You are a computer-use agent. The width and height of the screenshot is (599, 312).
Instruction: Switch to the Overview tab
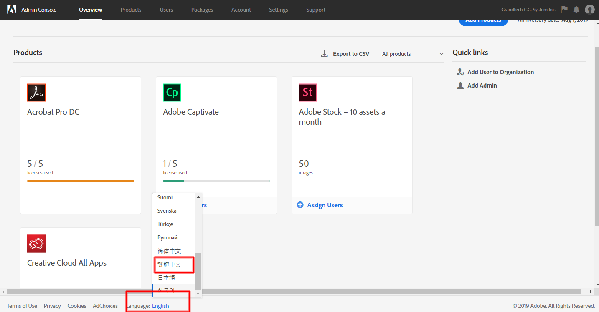pyautogui.click(x=91, y=10)
